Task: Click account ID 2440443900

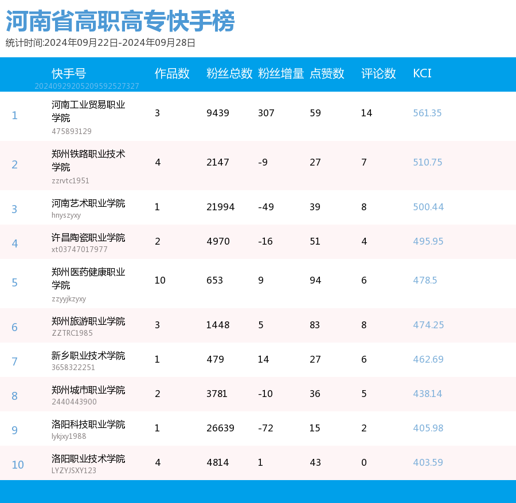Action: 74,402
